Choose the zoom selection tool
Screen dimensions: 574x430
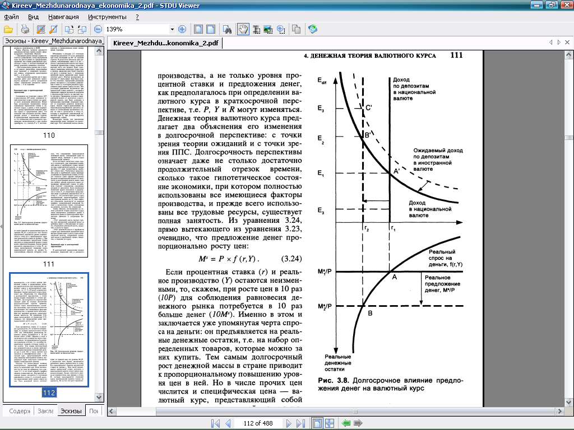point(281,30)
